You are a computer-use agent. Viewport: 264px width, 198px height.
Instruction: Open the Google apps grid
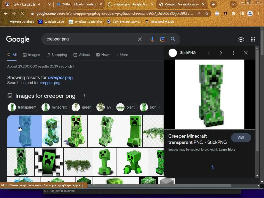[x=253, y=39]
